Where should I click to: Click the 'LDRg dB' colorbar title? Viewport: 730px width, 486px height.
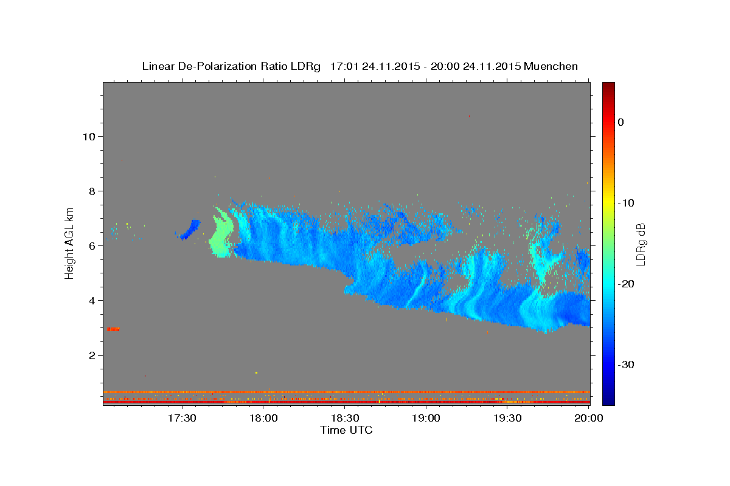[x=641, y=244]
